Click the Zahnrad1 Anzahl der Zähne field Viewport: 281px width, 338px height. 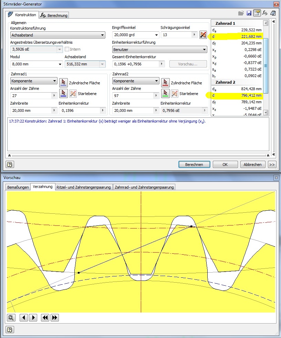tap(31, 96)
